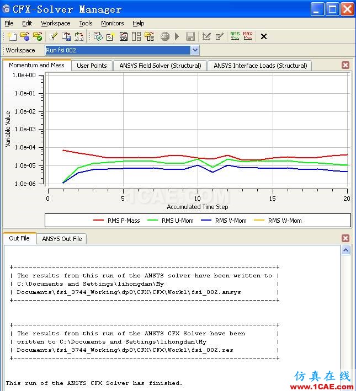Click the output panel scroll-up arrow
This screenshot has width=356, height=391.
pos(346,250)
